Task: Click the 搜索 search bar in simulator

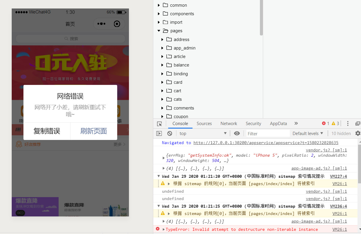Action: (x=70, y=39)
